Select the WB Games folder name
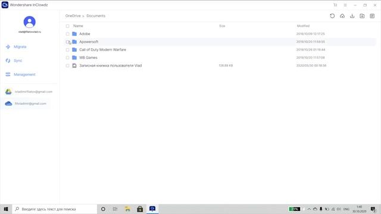 tap(88, 58)
